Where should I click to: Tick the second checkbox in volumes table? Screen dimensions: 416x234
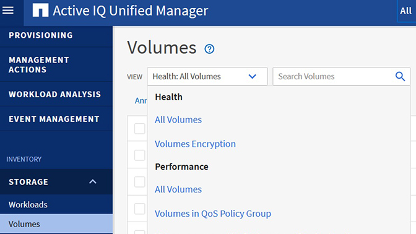click(x=139, y=155)
